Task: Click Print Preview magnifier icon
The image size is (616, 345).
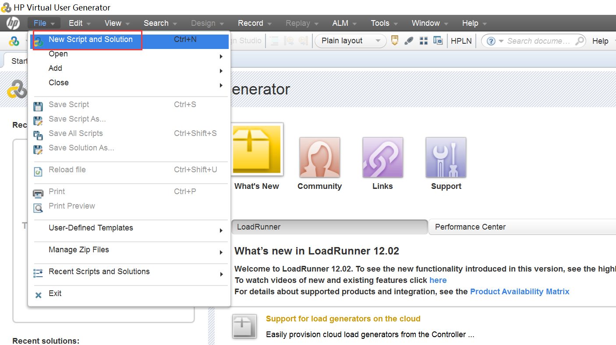Action: [x=39, y=208]
